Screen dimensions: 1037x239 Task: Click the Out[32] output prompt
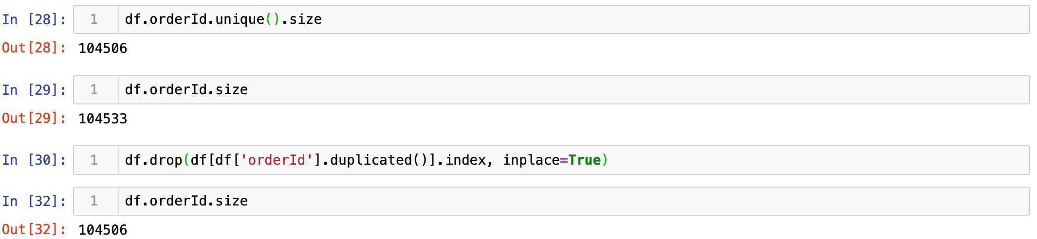34,230
